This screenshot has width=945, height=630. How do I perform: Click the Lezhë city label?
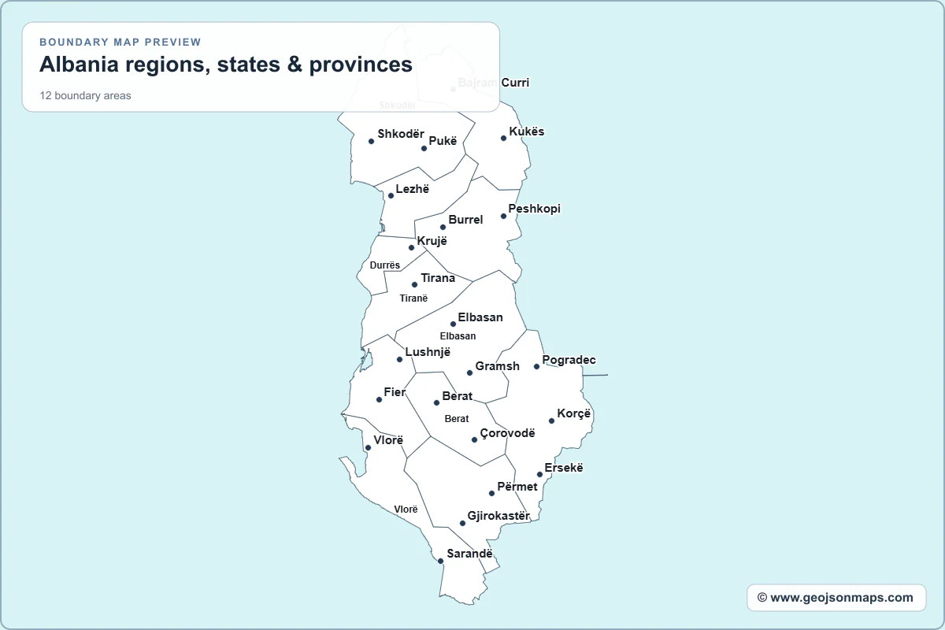pos(413,189)
